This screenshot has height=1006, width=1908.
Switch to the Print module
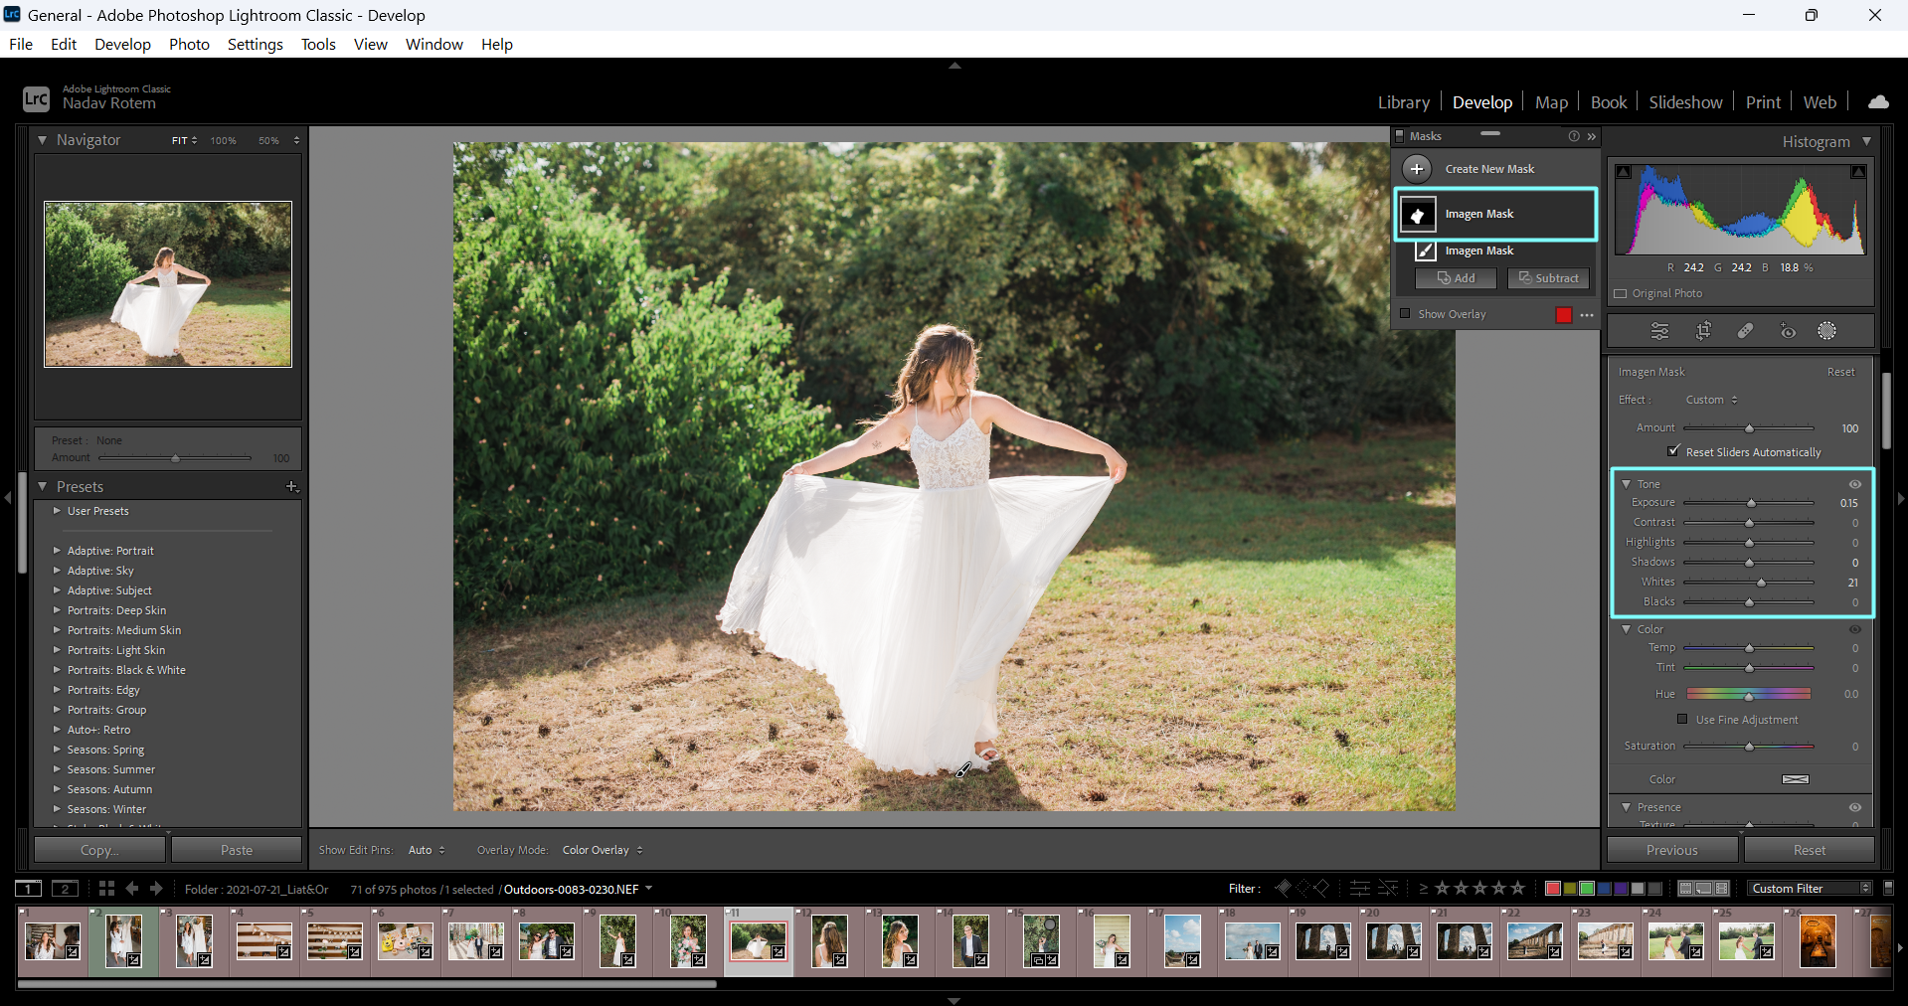(x=1763, y=101)
